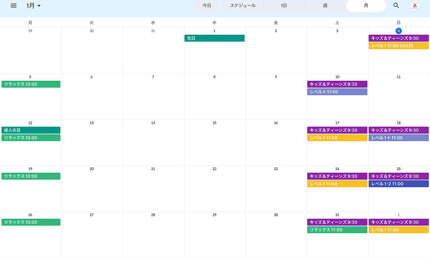Open レベル1 11:00 event on February 1

398,230
